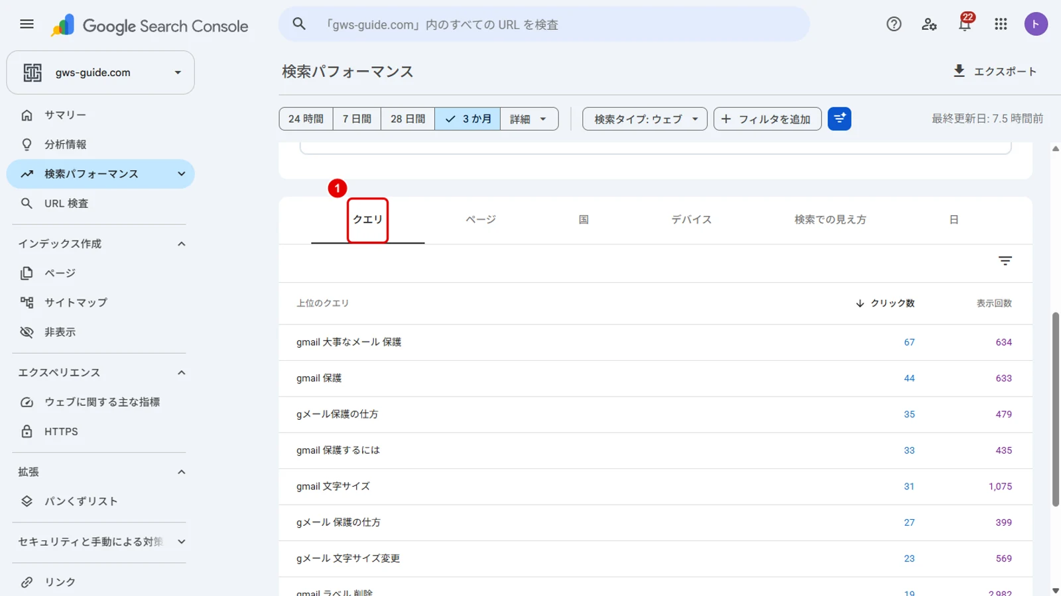Click the URL inspection magnifier icon
The width and height of the screenshot is (1061, 596).
click(27, 203)
